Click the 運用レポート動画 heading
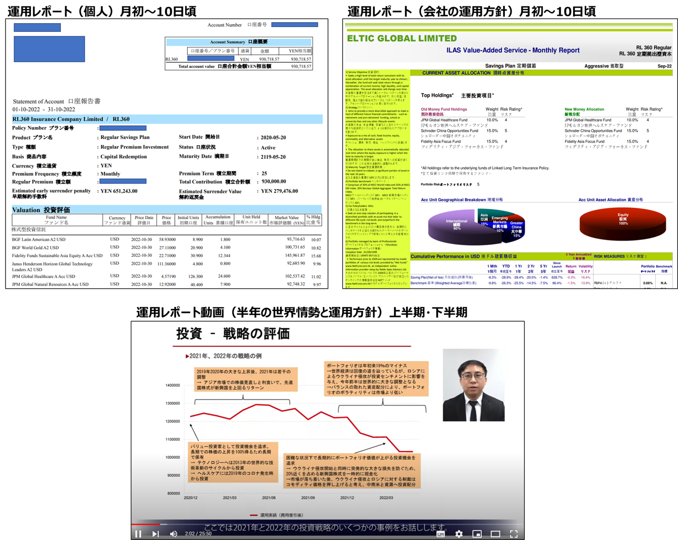 point(301,312)
